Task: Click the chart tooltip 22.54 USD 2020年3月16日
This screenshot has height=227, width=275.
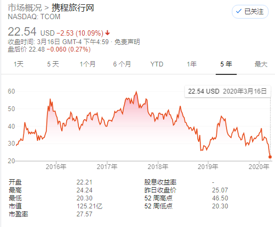Action: [x=228, y=91]
